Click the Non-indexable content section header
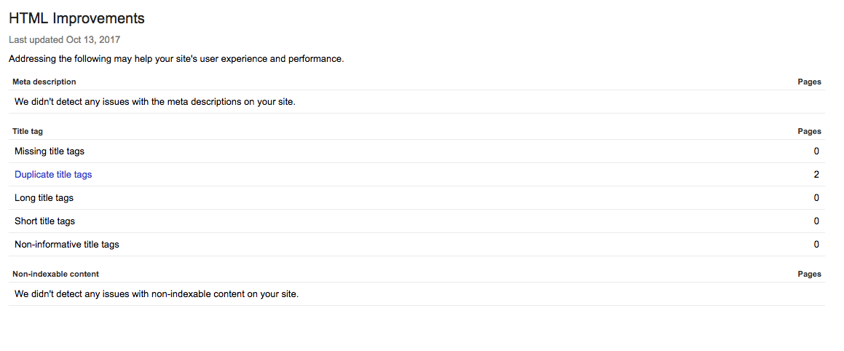 (x=55, y=274)
